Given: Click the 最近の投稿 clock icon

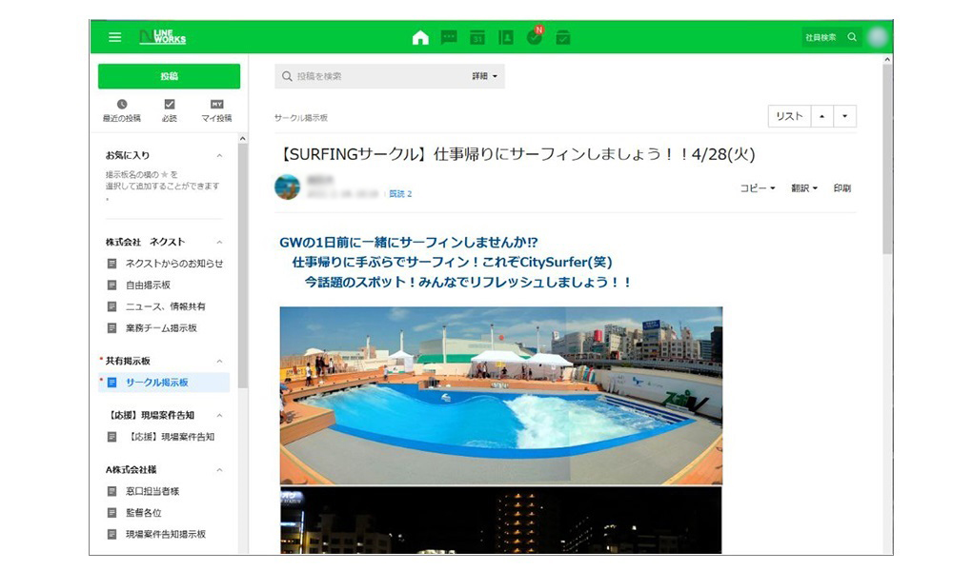Looking at the screenshot, I should click(122, 104).
